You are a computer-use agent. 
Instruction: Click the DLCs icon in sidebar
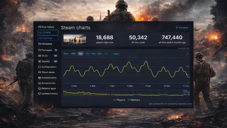tap(40, 56)
